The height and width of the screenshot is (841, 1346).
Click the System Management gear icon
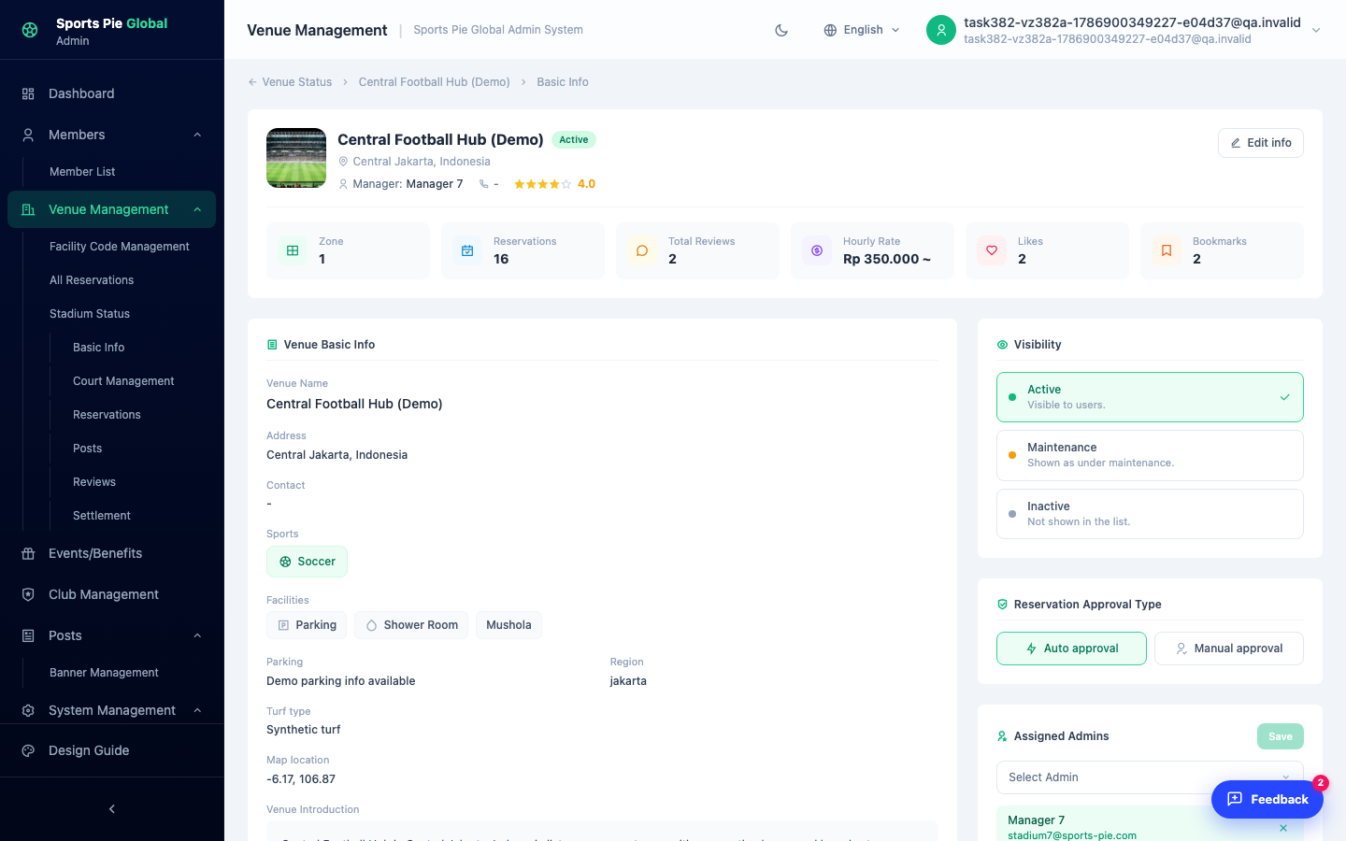pyautogui.click(x=28, y=710)
